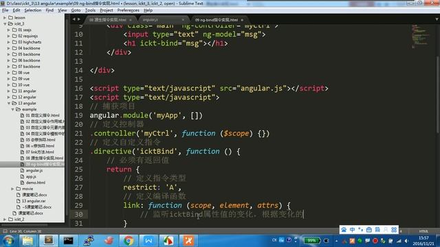Viewport: 440px width, 247px height.
Task: Expand the 03 highcharts folder
Action: coord(9,42)
